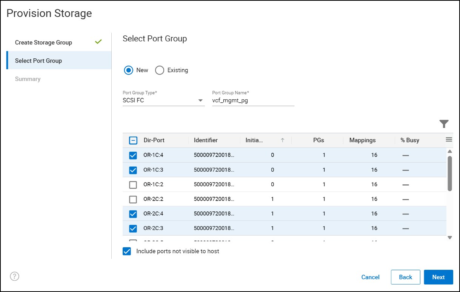The height and width of the screenshot is (292, 460).
Task: Uncheck the OR-1C:3 port checkbox
Action: pos(133,170)
